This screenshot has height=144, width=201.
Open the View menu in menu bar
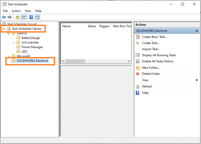tap(28, 11)
